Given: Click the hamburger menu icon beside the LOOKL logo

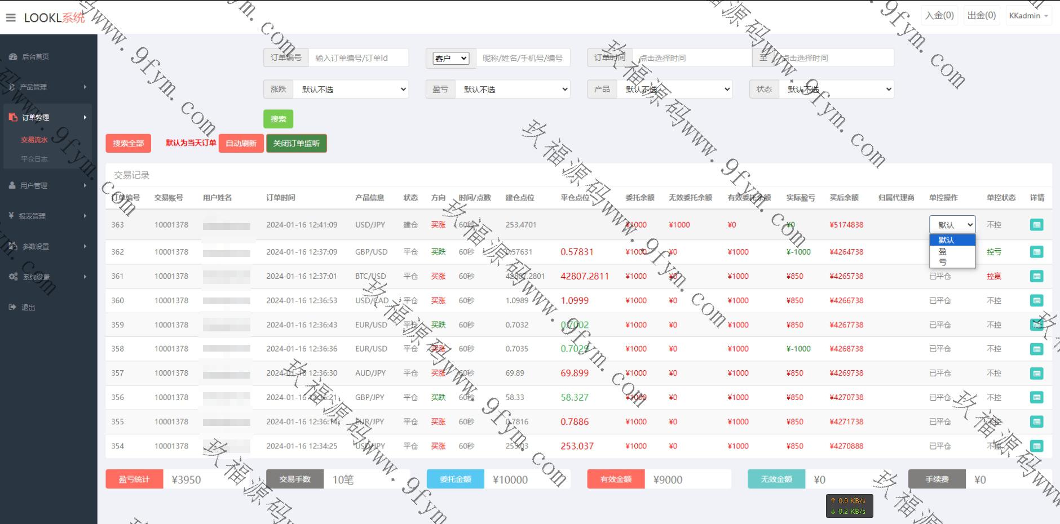Looking at the screenshot, I should coord(11,17).
